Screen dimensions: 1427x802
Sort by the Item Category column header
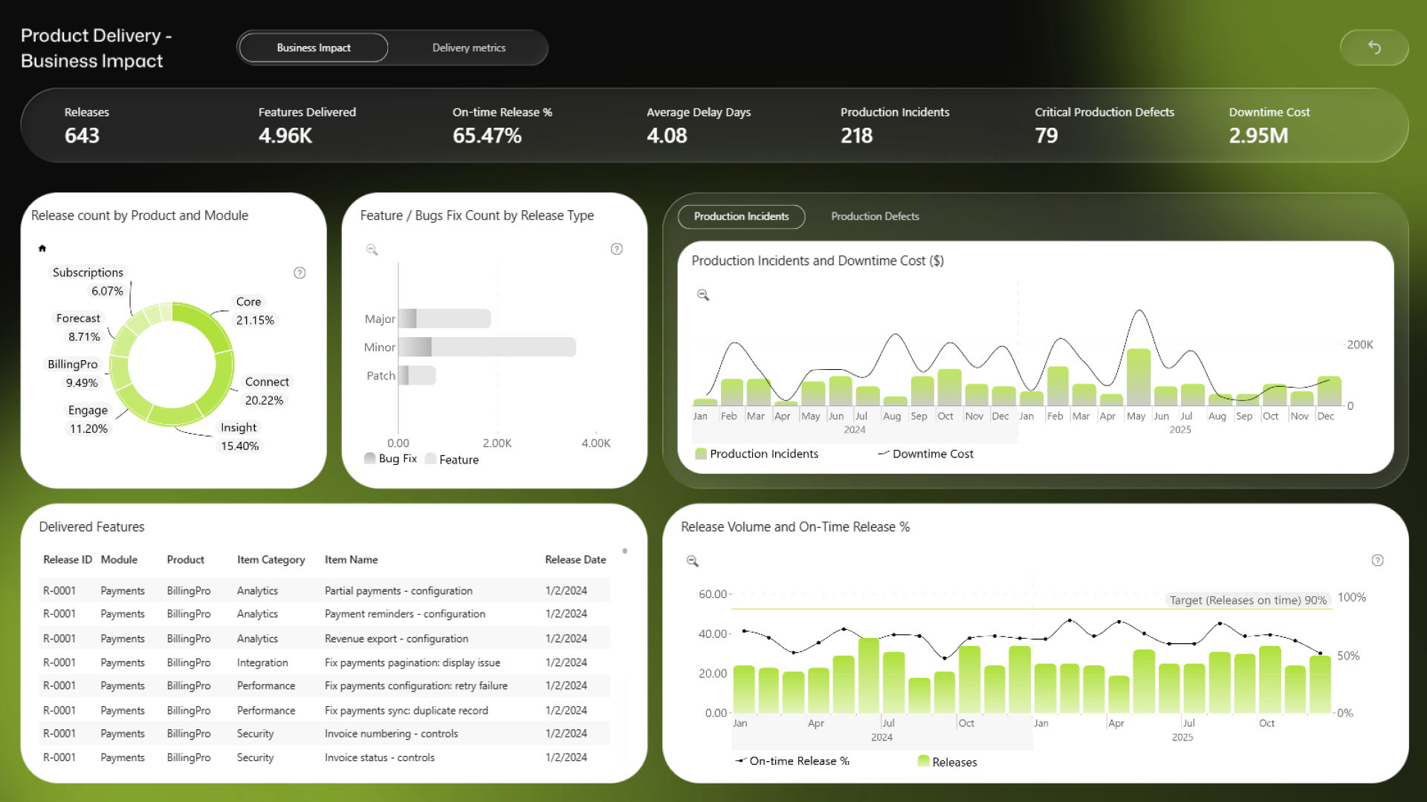point(271,560)
